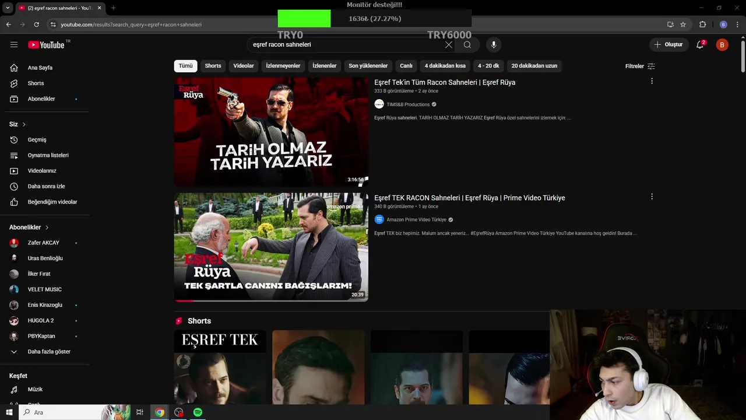This screenshot has height=420, width=746.
Task: Clear the search box with X icon
Action: pyautogui.click(x=449, y=45)
